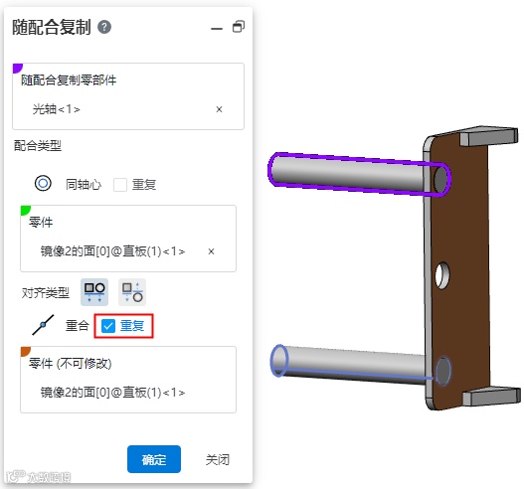The width and height of the screenshot is (524, 489).
Task: Minimize the 随配合复制 panel
Action: point(217,29)
